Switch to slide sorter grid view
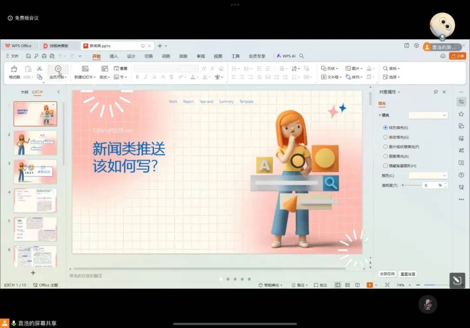Screen dimensions: 470x328 tap(347, 285)
